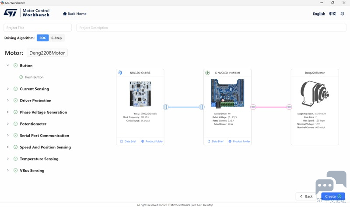The height and width of the screenshot is (207, 350).
Task: Open X-NUCLEO-IHM16M1 Data Brief link
Action: (216, 141)
